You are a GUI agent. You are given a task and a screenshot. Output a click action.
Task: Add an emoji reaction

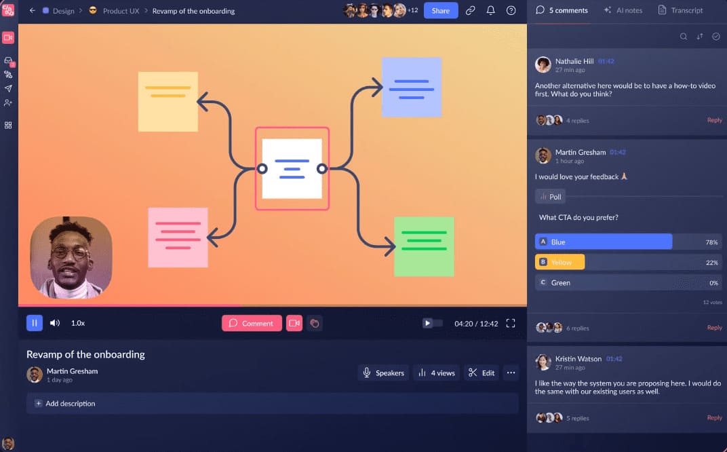coord(315,323)
